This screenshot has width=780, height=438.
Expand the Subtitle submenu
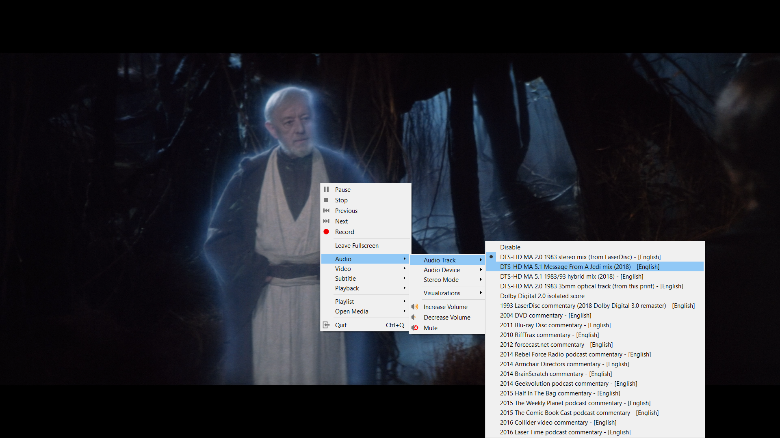tap(365, 278)
